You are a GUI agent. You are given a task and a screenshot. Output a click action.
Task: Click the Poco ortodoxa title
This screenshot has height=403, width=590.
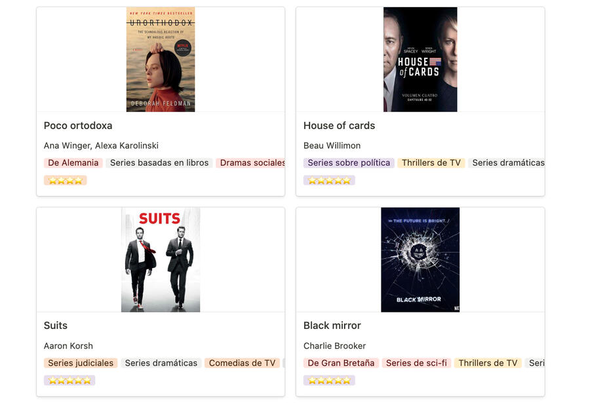[78, 126]
